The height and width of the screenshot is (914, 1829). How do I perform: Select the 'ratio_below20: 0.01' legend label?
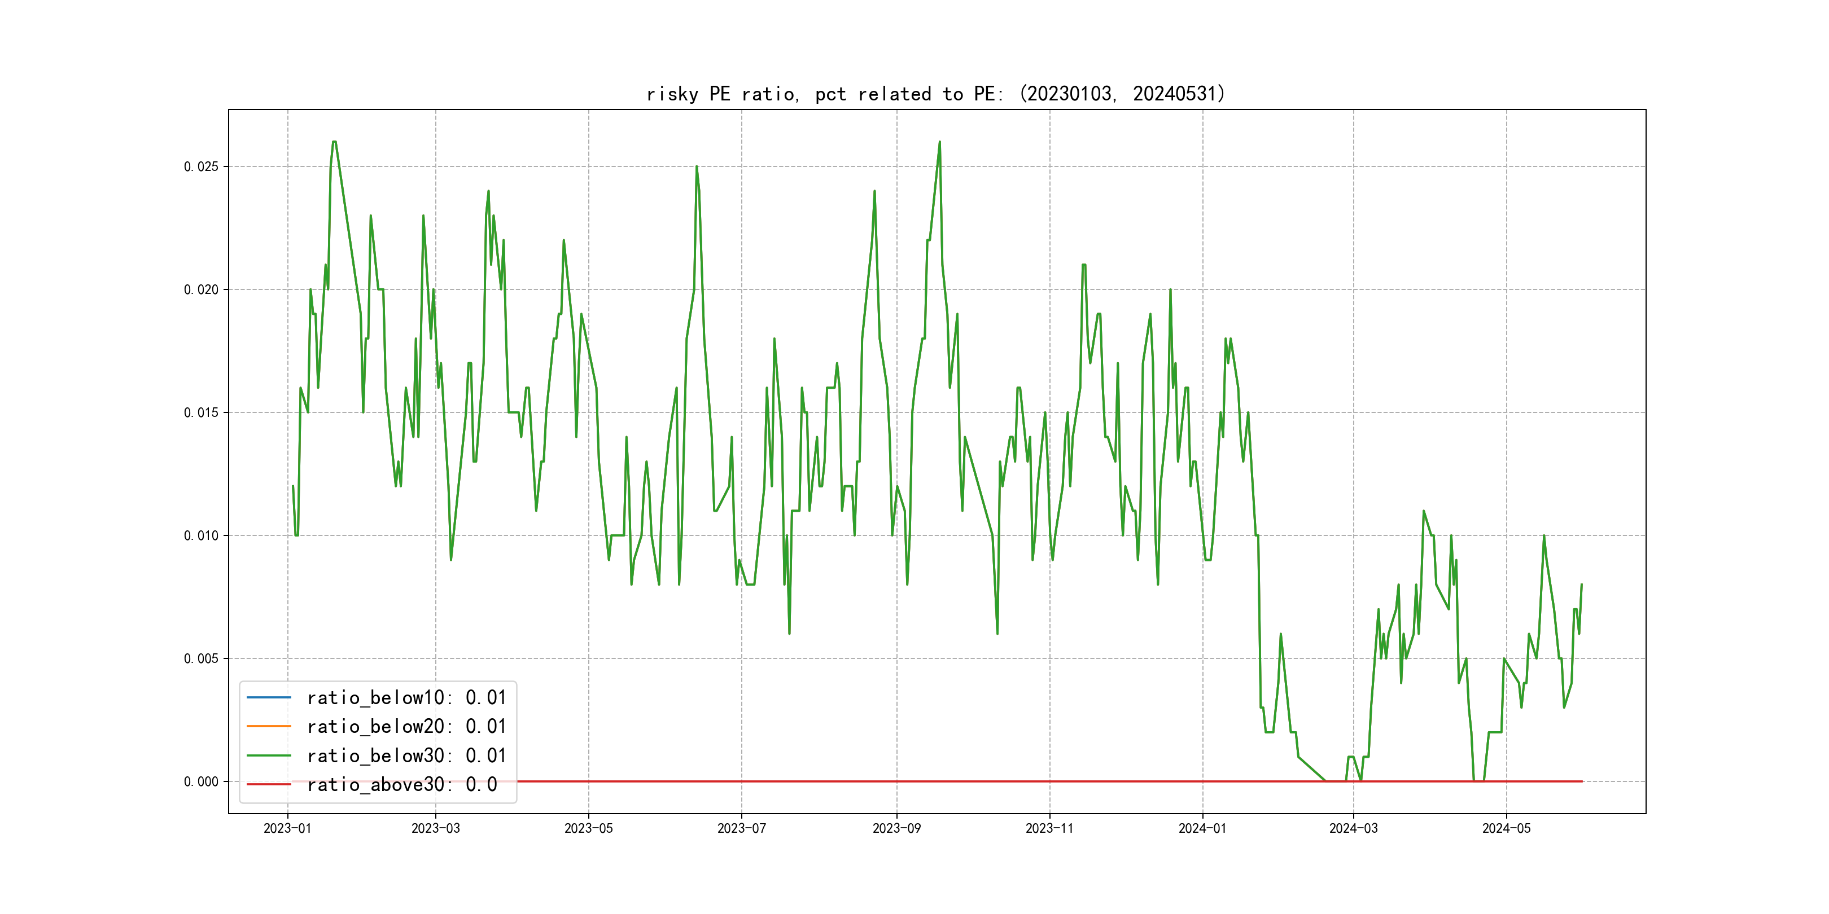[406, 727]
